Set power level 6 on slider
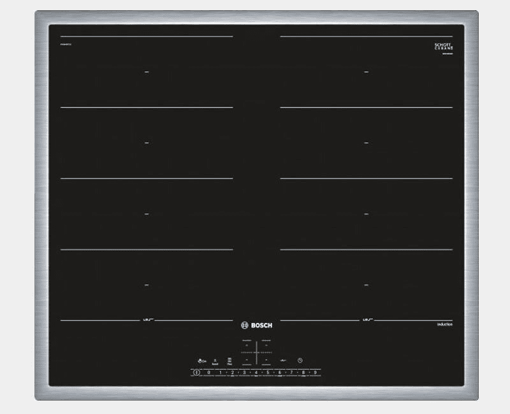Screen dimensions: 510x414 [280, 373]
